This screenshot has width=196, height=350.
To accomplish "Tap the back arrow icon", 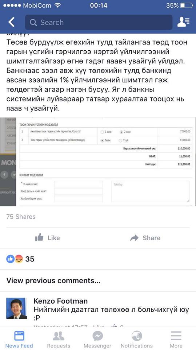I will coord(11,22).
